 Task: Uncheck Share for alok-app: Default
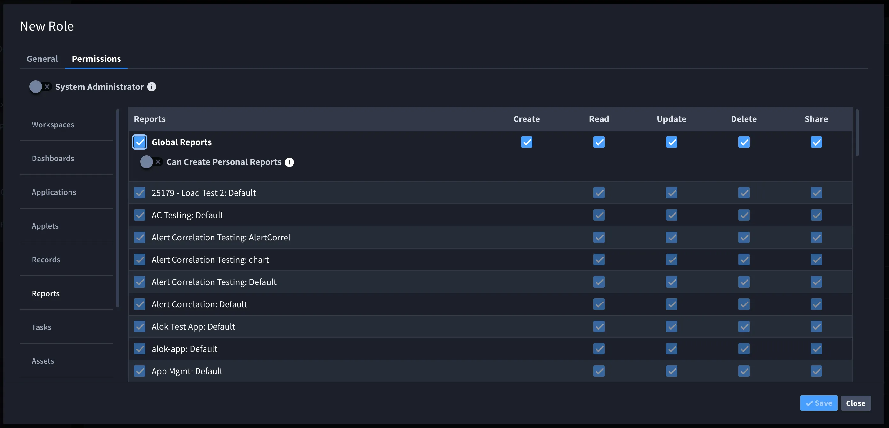point(816,349)
